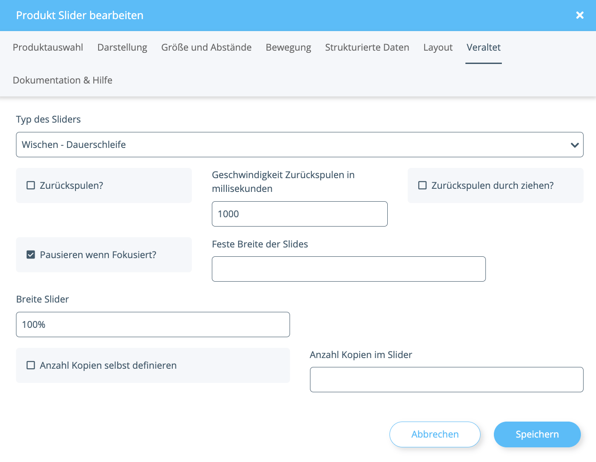This screenshot has height=462, width=596.
Task: Click the Produkt Slider bearbeiten title
Action: click(x=80, y=16)
